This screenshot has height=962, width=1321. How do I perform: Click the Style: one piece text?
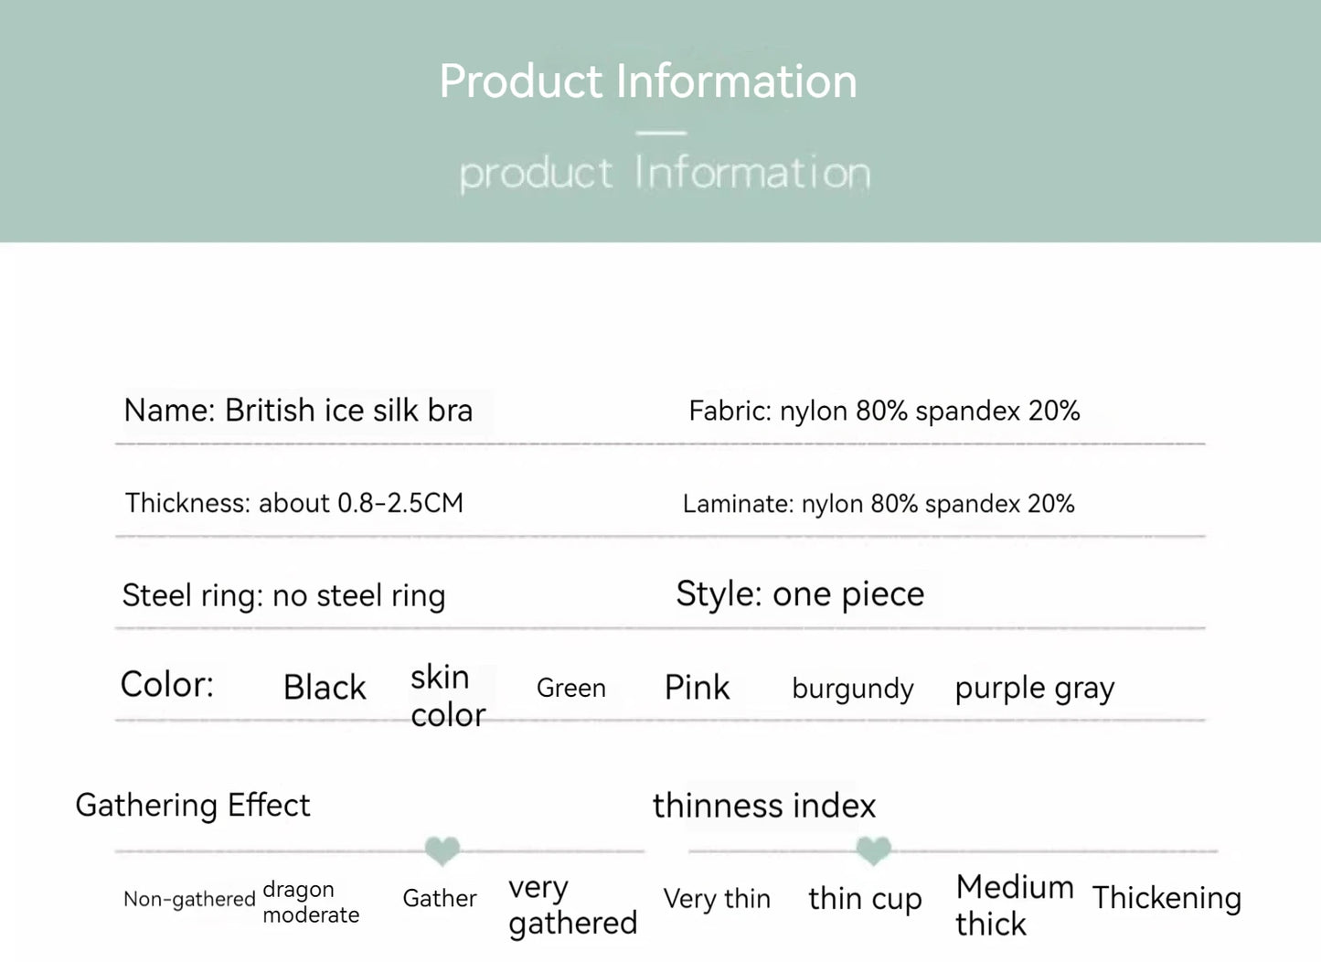tap(800, 594)
